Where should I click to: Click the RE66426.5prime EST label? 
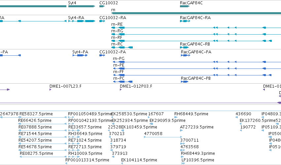pyautogui.click(x=35, y=121)
